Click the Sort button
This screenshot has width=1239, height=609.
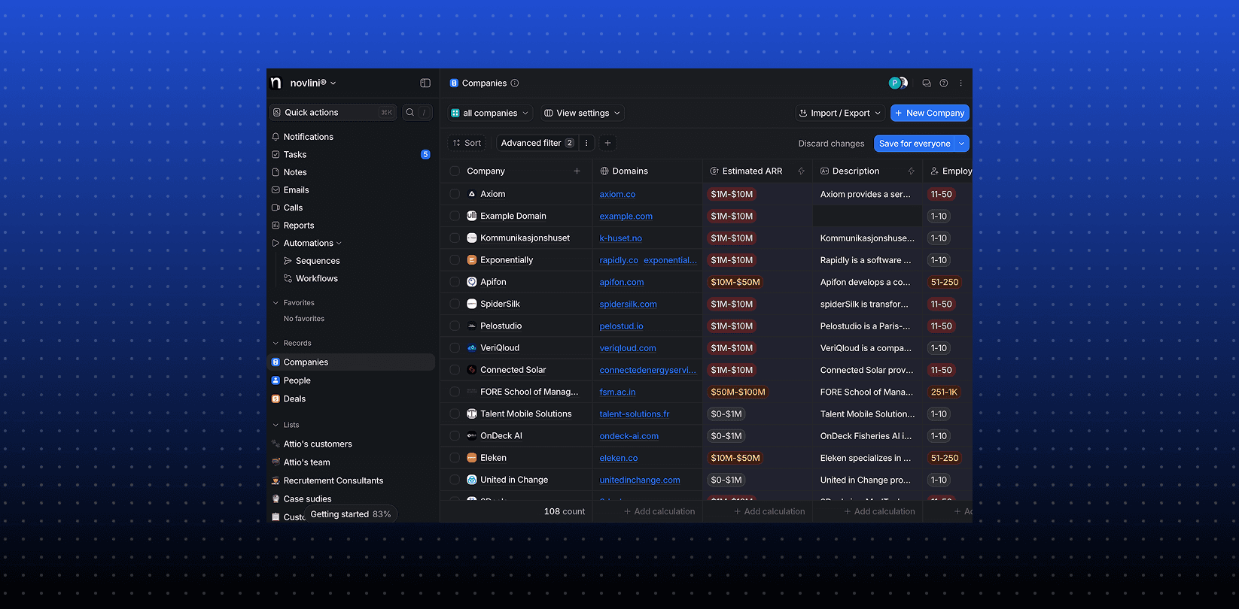click(467, 143)
